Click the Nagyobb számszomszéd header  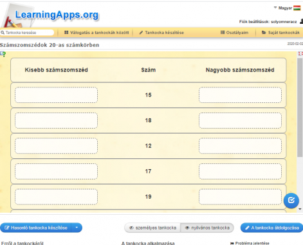click(240, 70)
